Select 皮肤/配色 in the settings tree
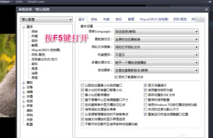 tap(38, 55)
